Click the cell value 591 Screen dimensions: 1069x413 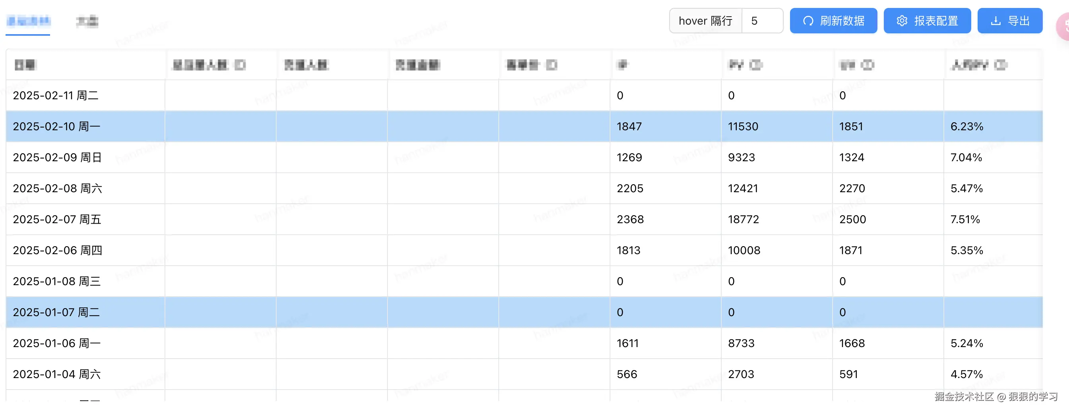pos(848,374)
